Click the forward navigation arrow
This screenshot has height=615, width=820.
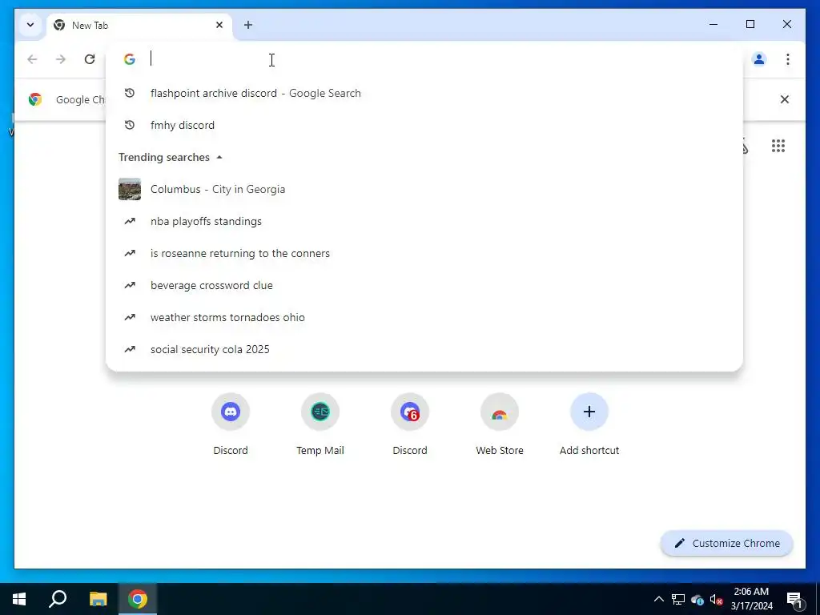pos(61,59)
